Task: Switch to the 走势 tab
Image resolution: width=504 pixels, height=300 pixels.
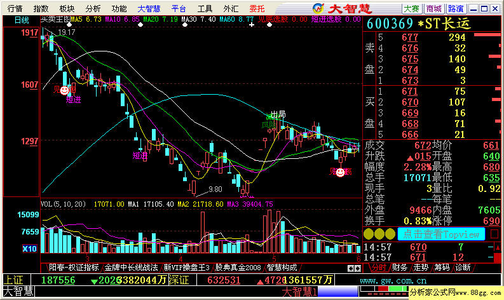Action: 421,268
